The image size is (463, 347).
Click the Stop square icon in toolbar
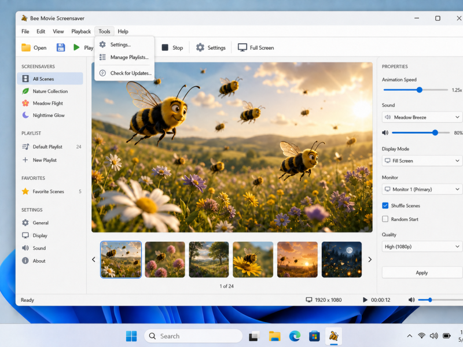[x=165, y=47]
